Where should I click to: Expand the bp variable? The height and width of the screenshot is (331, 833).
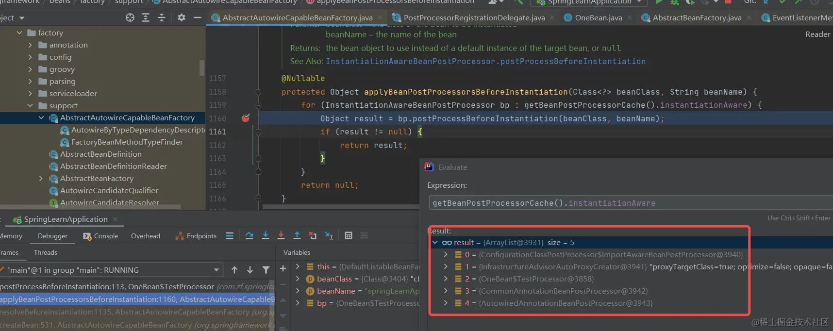click(298, 303)
